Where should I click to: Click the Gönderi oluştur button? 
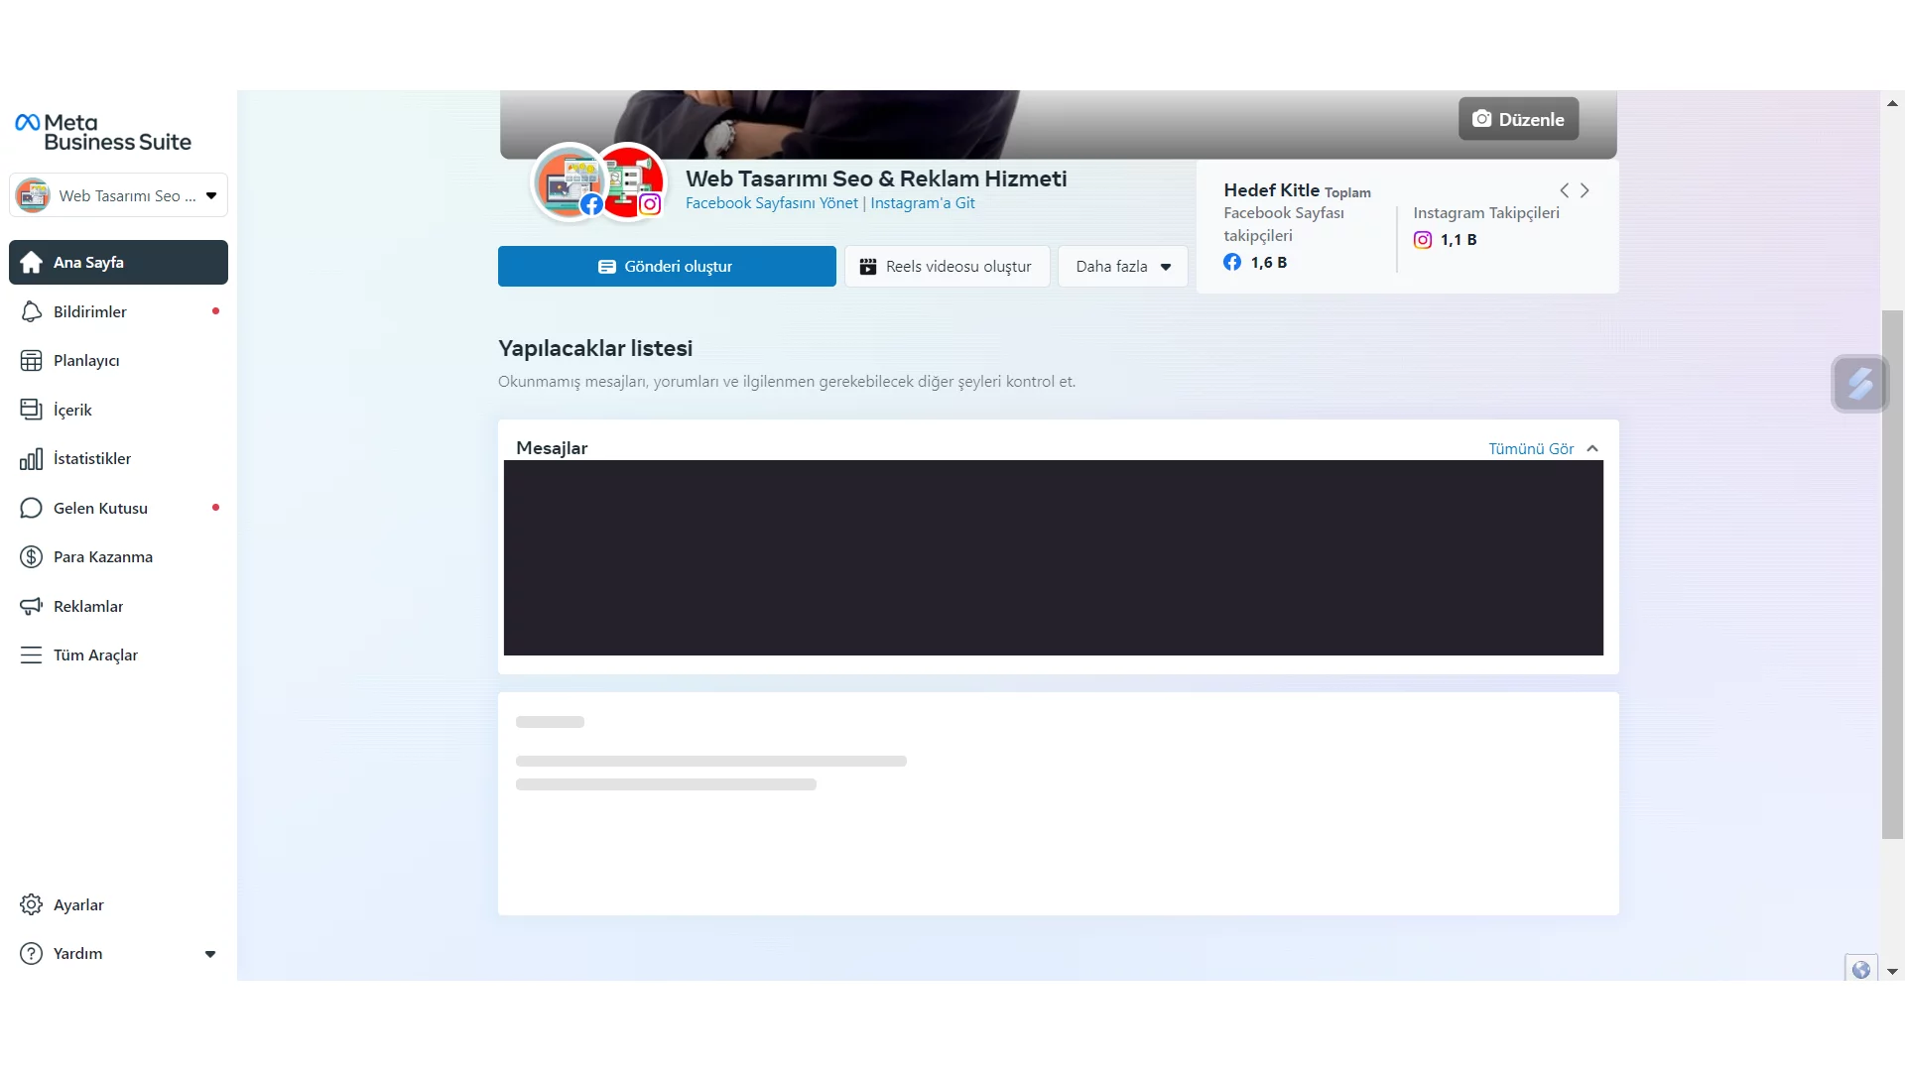667,266
